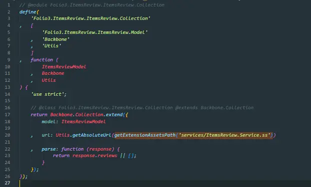
Task: Click Backbone parameter on line 11
Action: click(53, 73)
